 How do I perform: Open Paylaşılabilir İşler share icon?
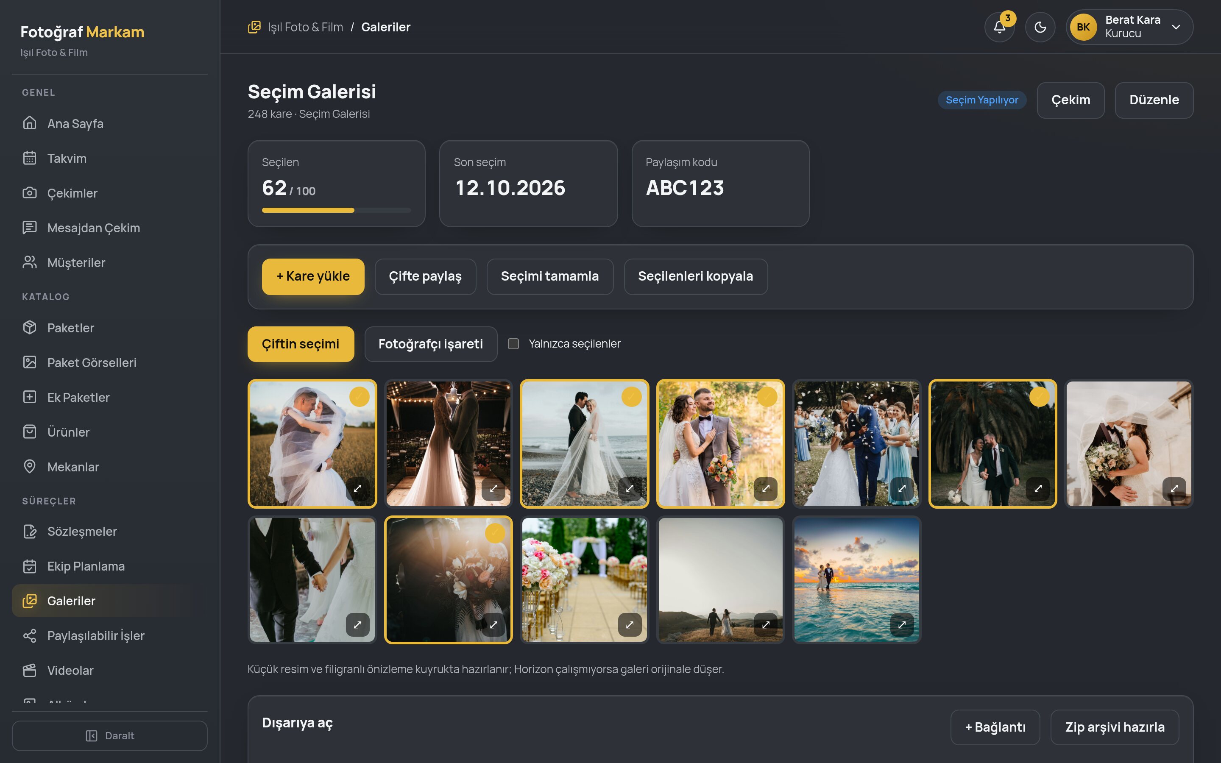[30, 636]
